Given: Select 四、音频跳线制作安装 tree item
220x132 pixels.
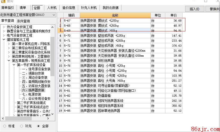Looking at the screenshot, I should [36, 82].
